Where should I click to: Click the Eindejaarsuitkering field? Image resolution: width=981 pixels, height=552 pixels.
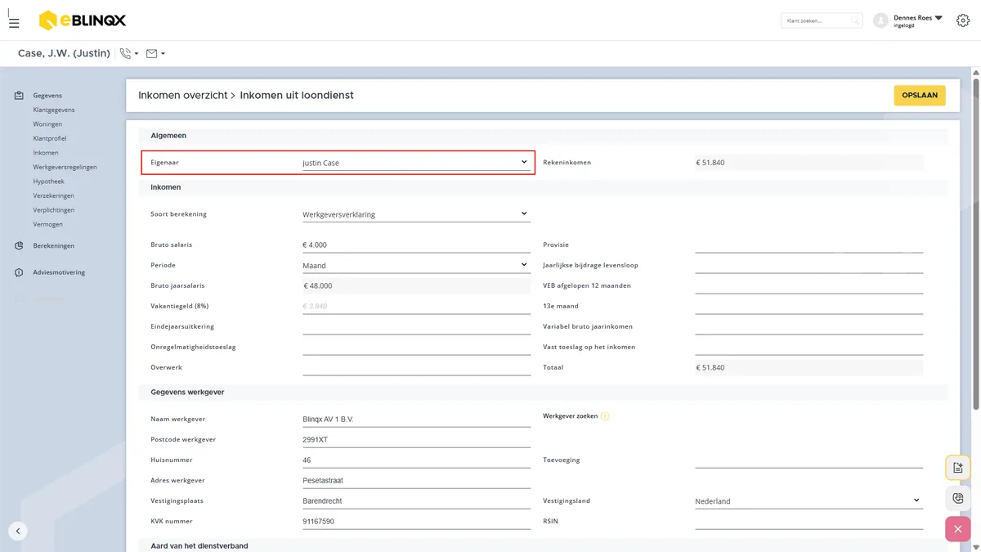[x=416, y=326]
